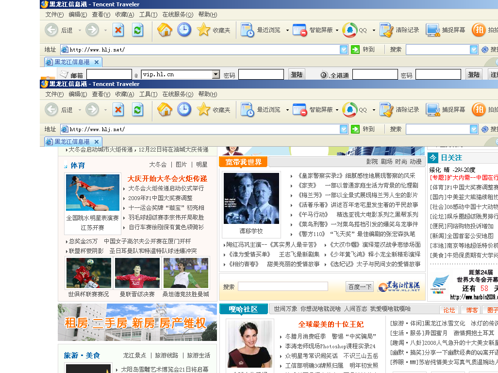The image size is (498, 373).
Task: Open the upper address bar URL dropdown
Action: [344, 50]
